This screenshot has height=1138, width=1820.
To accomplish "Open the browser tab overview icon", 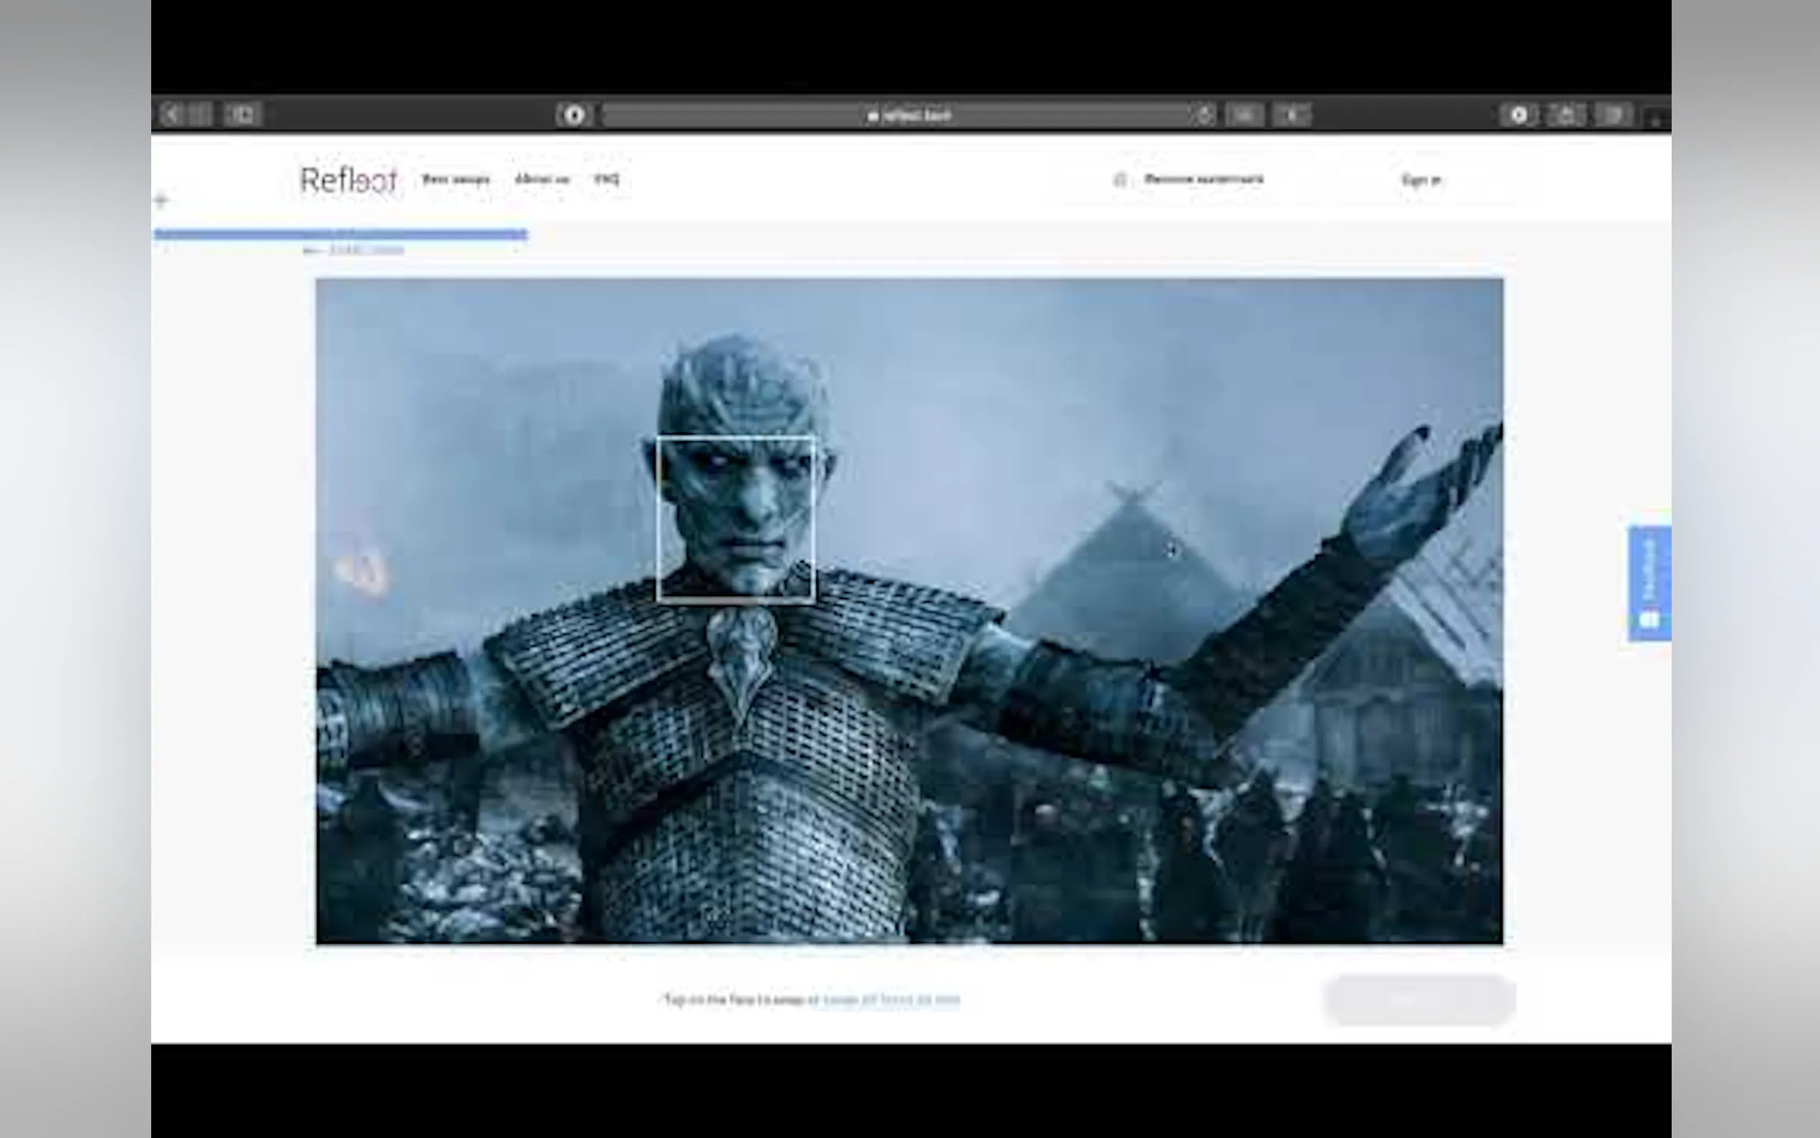I will coord(1613,115).
